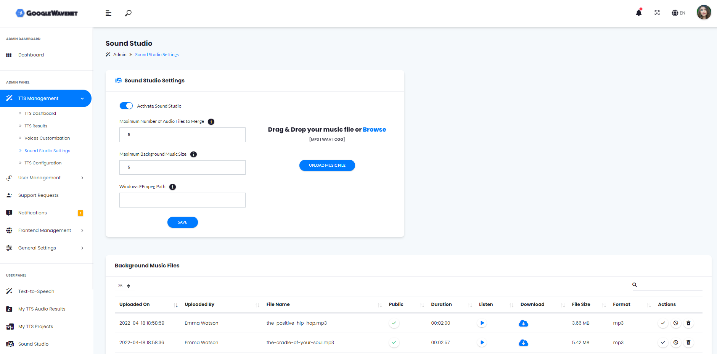The height and width of the screenshot is (354, 717).
Task: Open the rows-per-page dropdown showing 25
Action: click(x=124, y=286)
